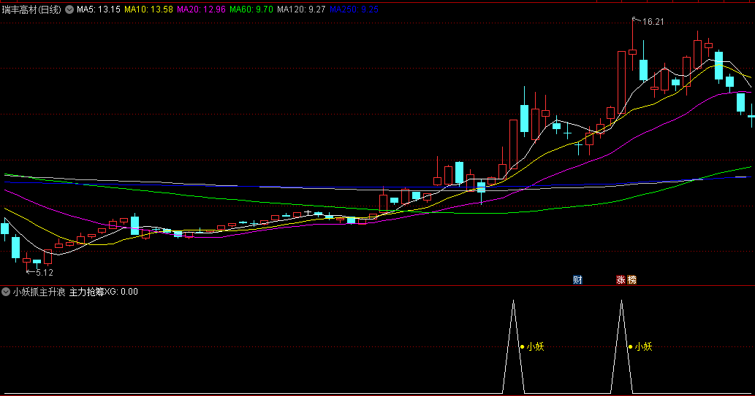The height and width of the screenshot is (396, 755).
Task: Expand the main chart indicator dropdown arrow
Action: click(x=69, y=9)
